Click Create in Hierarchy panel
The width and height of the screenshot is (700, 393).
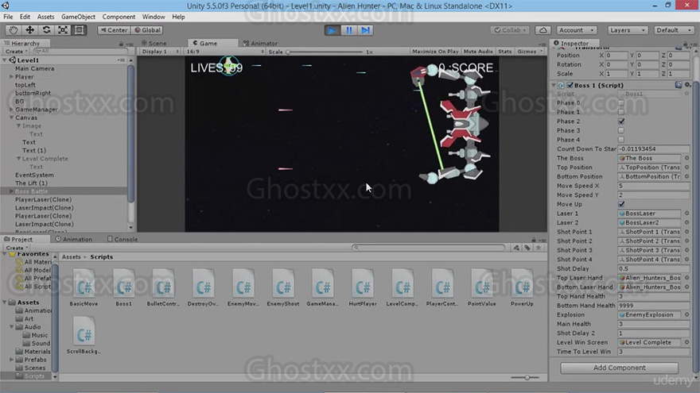[x=16, y=52]
